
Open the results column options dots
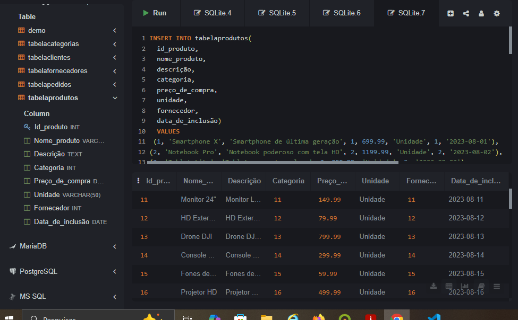(138, 181)
